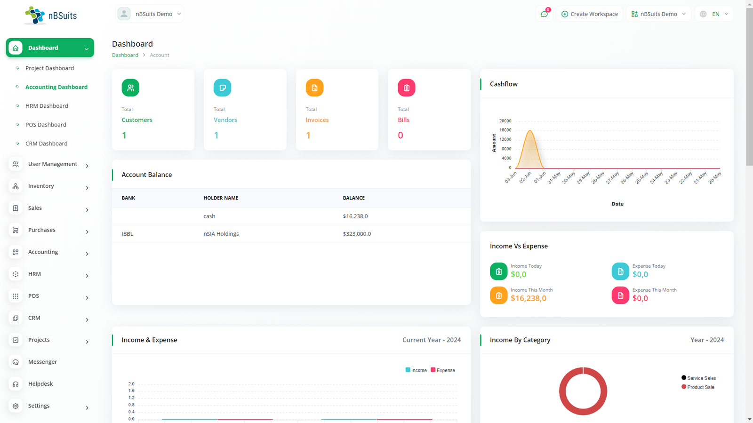This screenshot has width=753, height=423.
Task: Click the Expense Today teal icon
Action: point(620,271)
